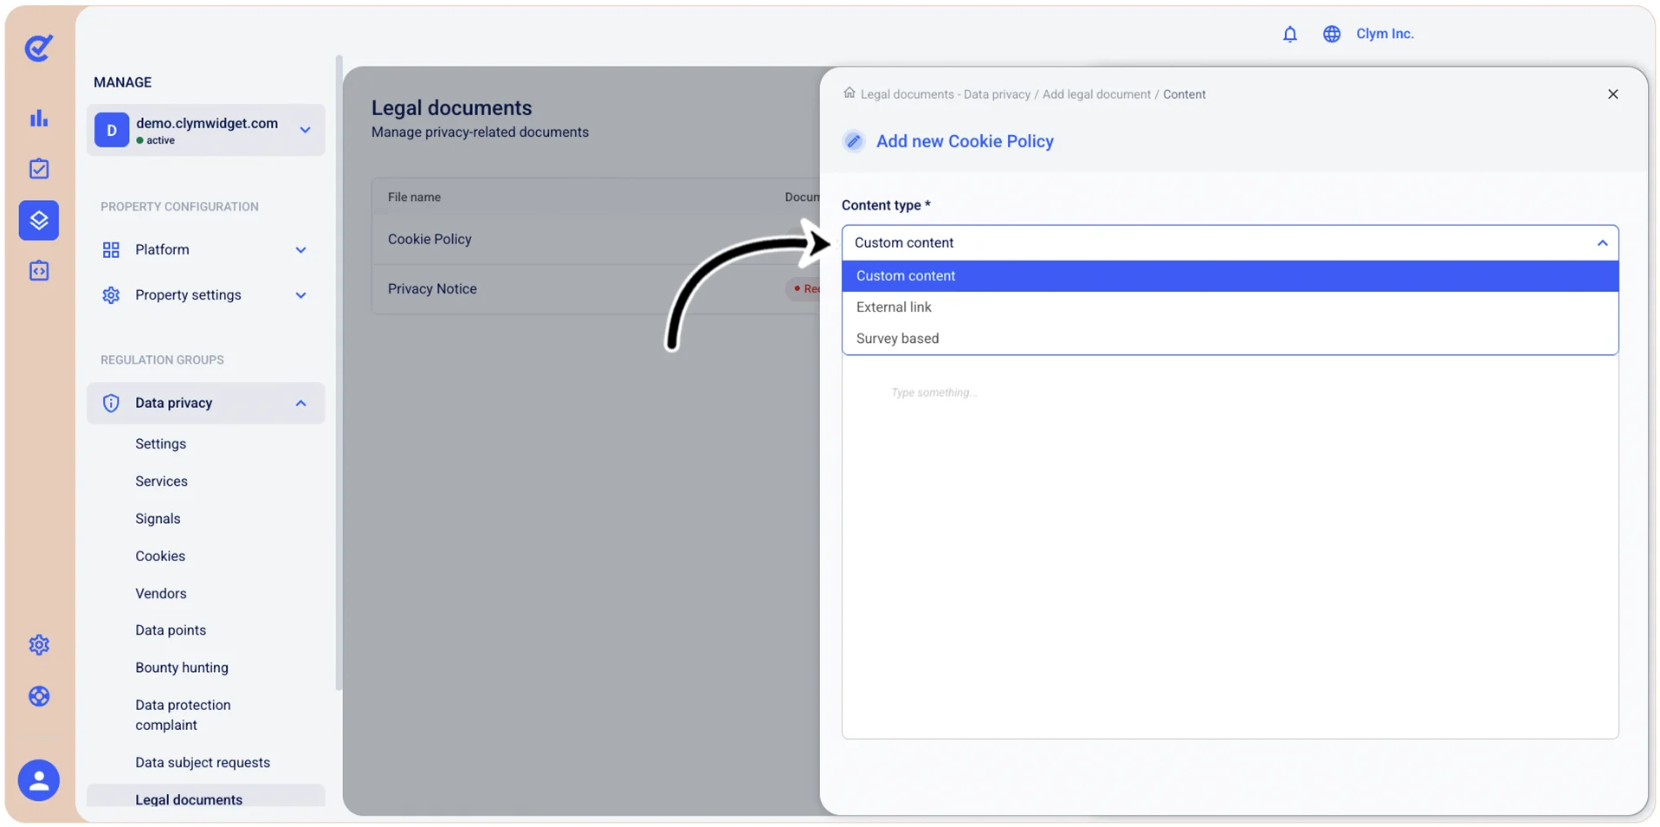Open Signals in the sidebar
The width and height of the screenshot is (1660, 827).
158,519
